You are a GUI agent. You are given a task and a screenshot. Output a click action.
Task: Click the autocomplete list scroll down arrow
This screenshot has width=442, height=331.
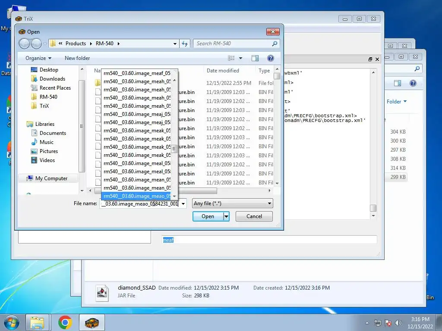pos(174,196)
